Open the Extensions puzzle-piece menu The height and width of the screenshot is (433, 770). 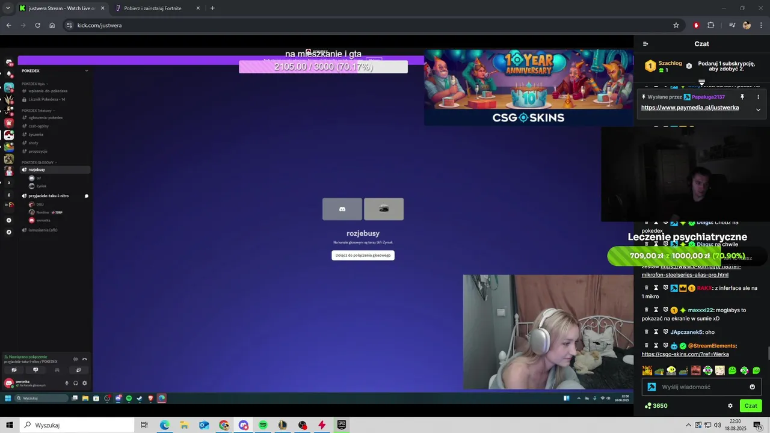[x=711, y=25]
